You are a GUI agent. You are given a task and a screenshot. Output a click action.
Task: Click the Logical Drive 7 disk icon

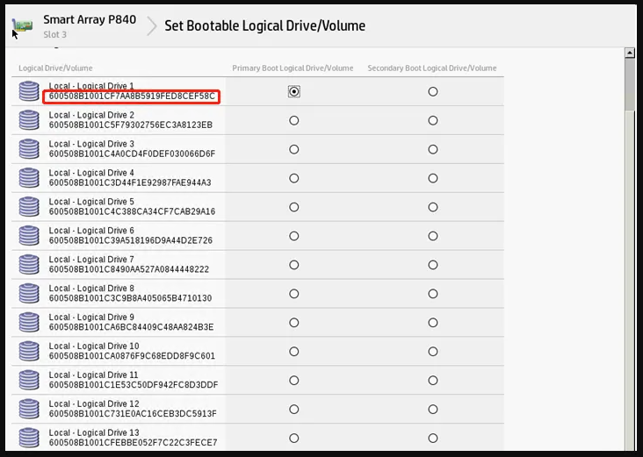point(29,265)
